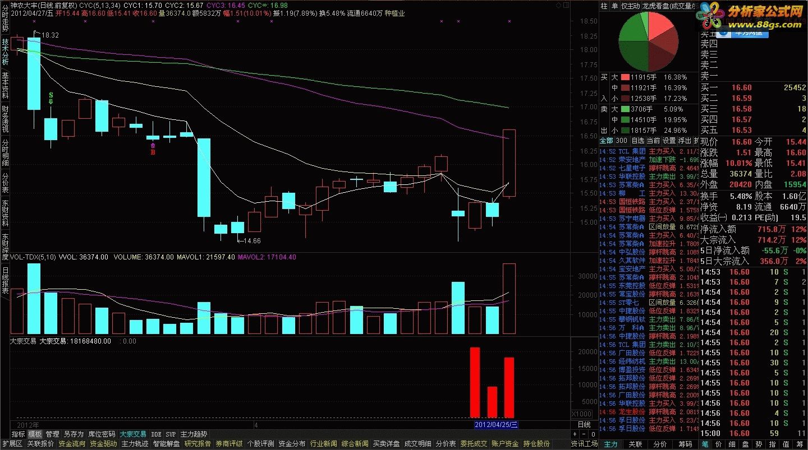Open the 行业新闻 bottom tab
The height and width of the screenshot is (450, 808).
[323, 444]
